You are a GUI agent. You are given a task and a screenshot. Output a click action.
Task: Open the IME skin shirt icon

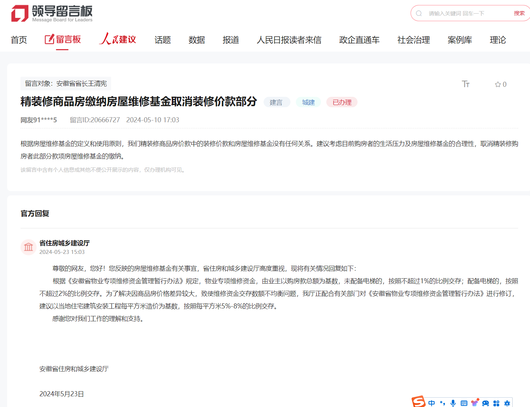[x=475, y=402]
